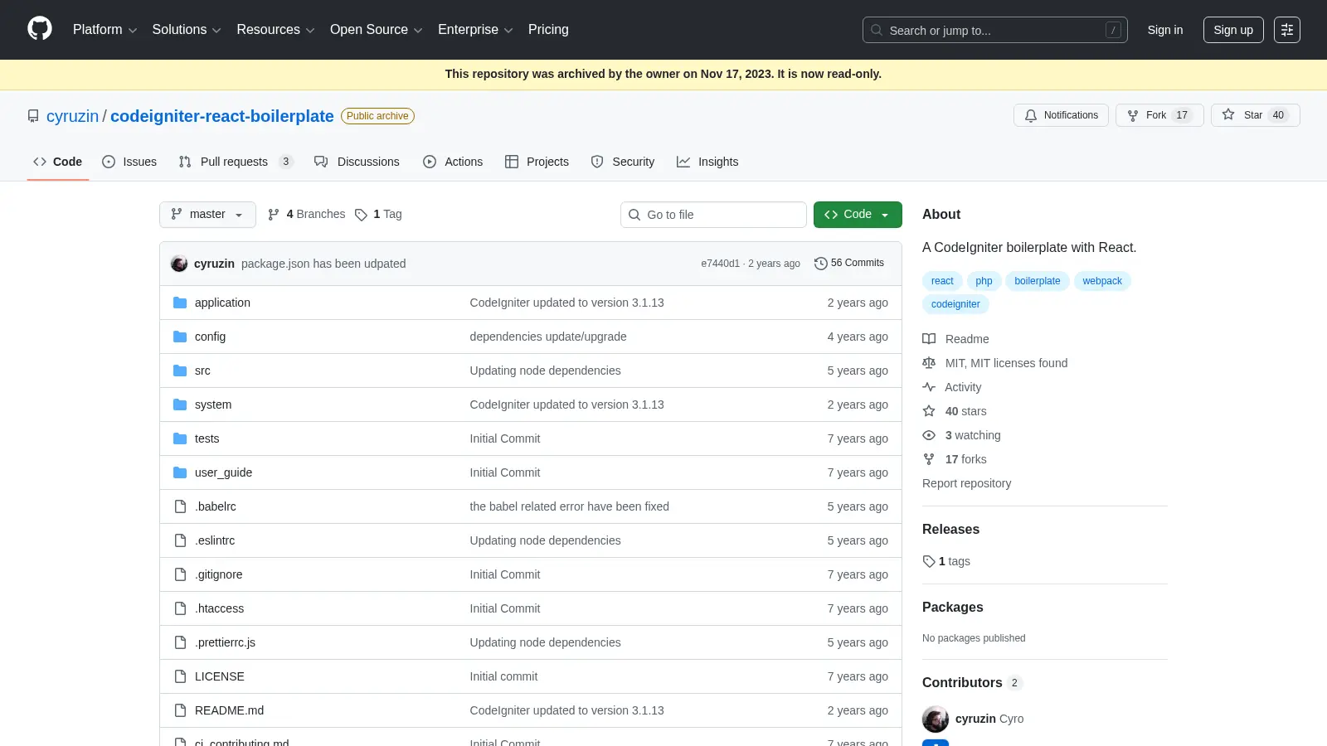1327x746 pixels.
Task: Open the application folder
Action: pos(222,303)
